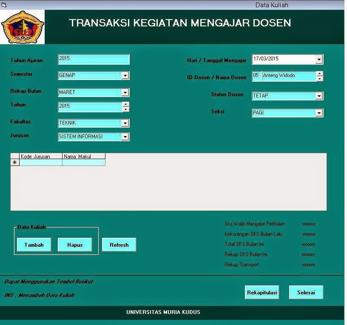347x325 pixels.
Task: Decrement Tahun using the down spinner arrow
Action: tap(126, 109)
